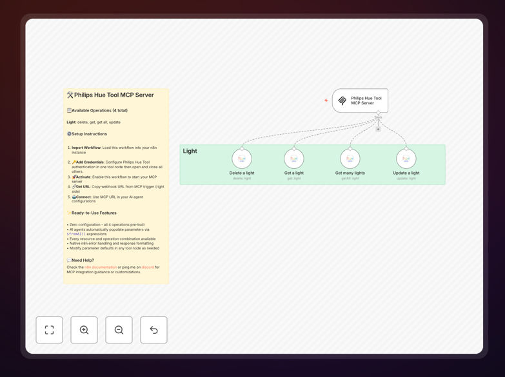Click the $fromAI() code expression
The height and width of the screenshot is (377, 505).
(x=76, y=234)
